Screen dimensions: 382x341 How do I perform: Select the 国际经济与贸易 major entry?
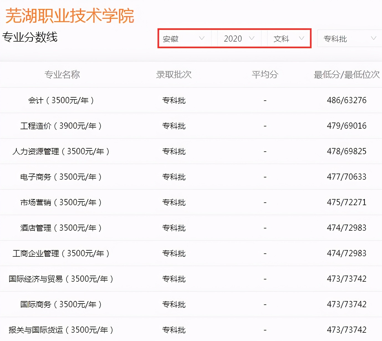click(x=61, y=279)
